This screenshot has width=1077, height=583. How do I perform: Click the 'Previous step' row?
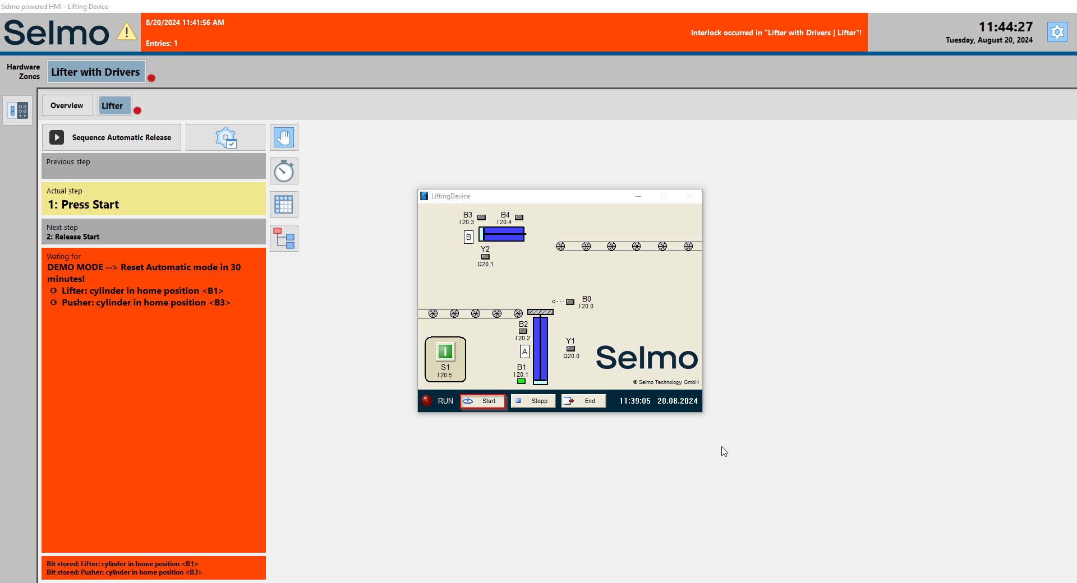[x=154, y=166]
